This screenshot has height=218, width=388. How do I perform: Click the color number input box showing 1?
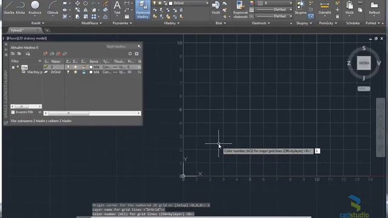coord(317,151)
